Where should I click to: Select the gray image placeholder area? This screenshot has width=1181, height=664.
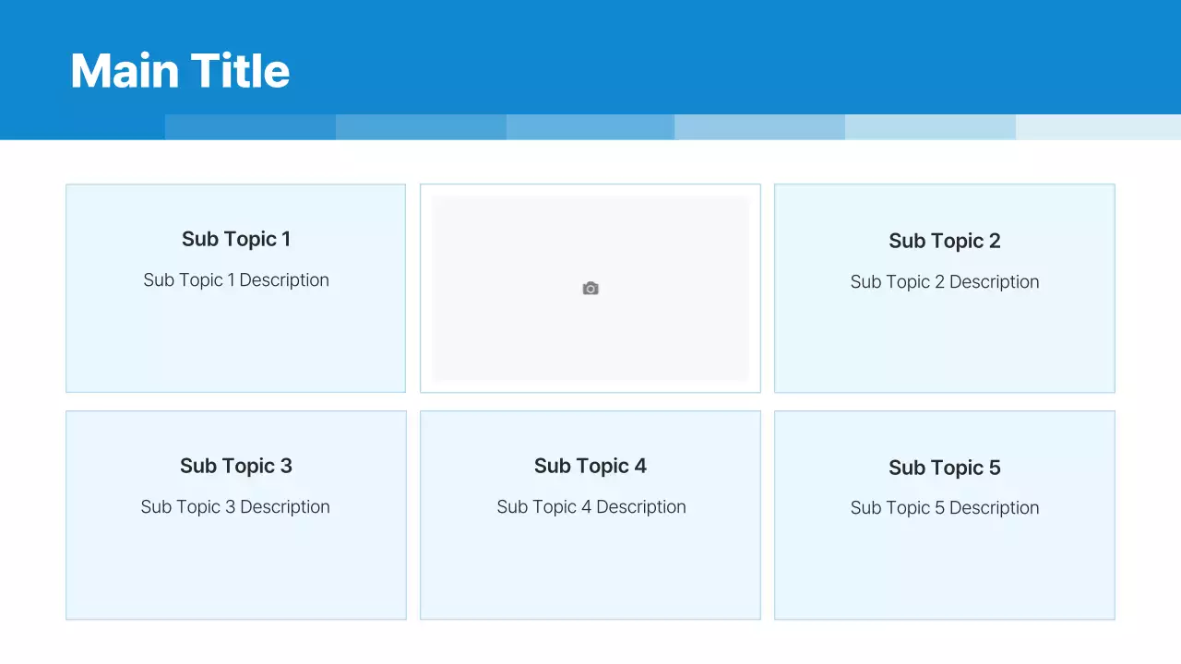pyautogui.click(x=517, y=332)
